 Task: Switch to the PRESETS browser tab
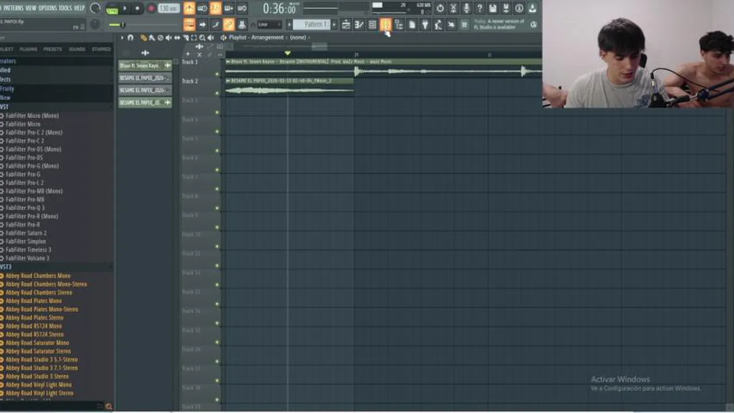point(53,49)
